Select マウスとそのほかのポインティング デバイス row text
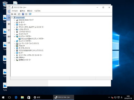This screenshot has width=134, height=100. coord(31,51)
